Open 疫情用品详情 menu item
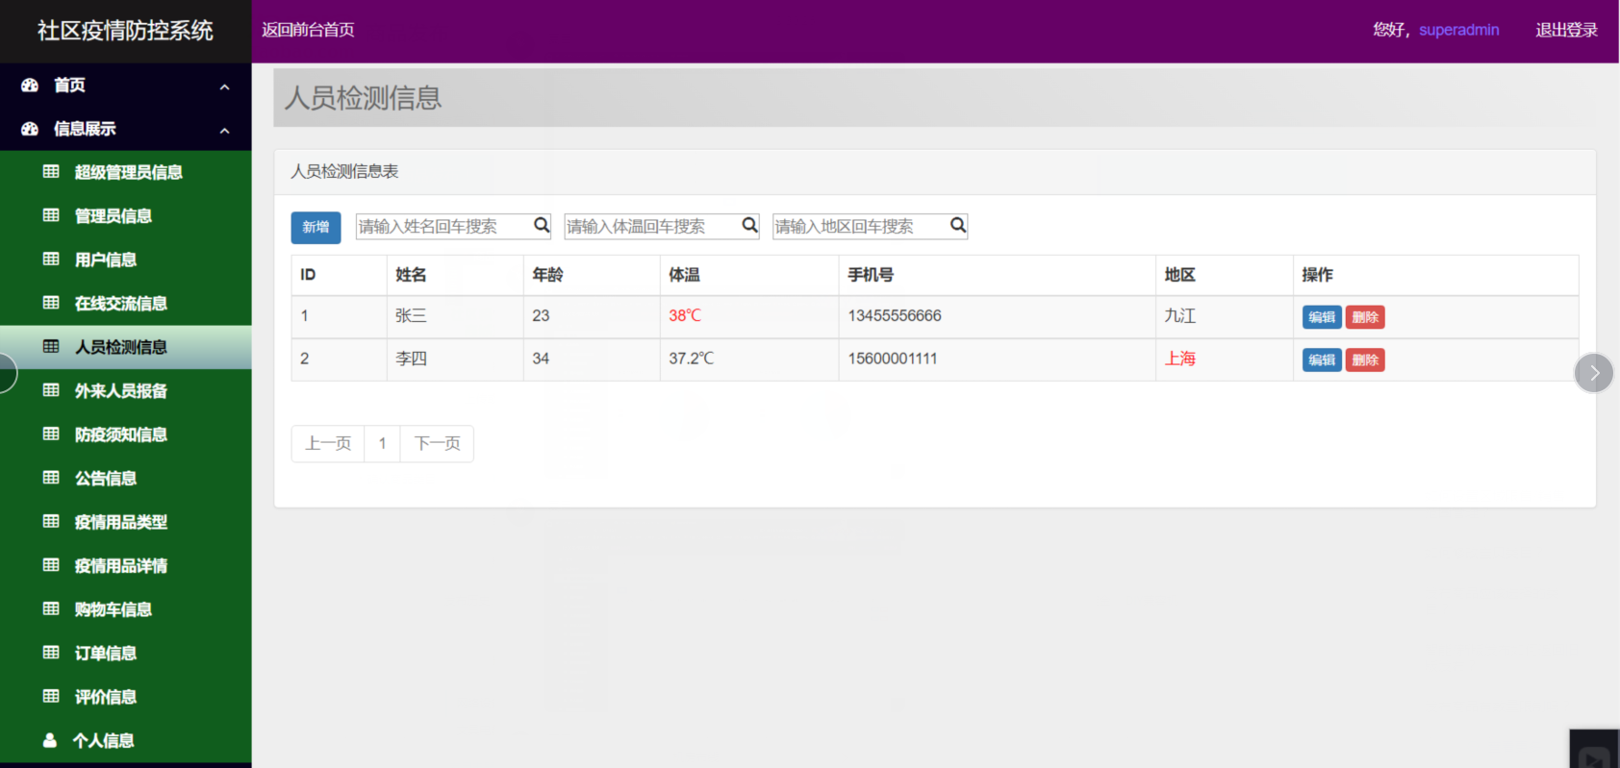The width and height of the screenshot is (1620, 768). point(126,566)
